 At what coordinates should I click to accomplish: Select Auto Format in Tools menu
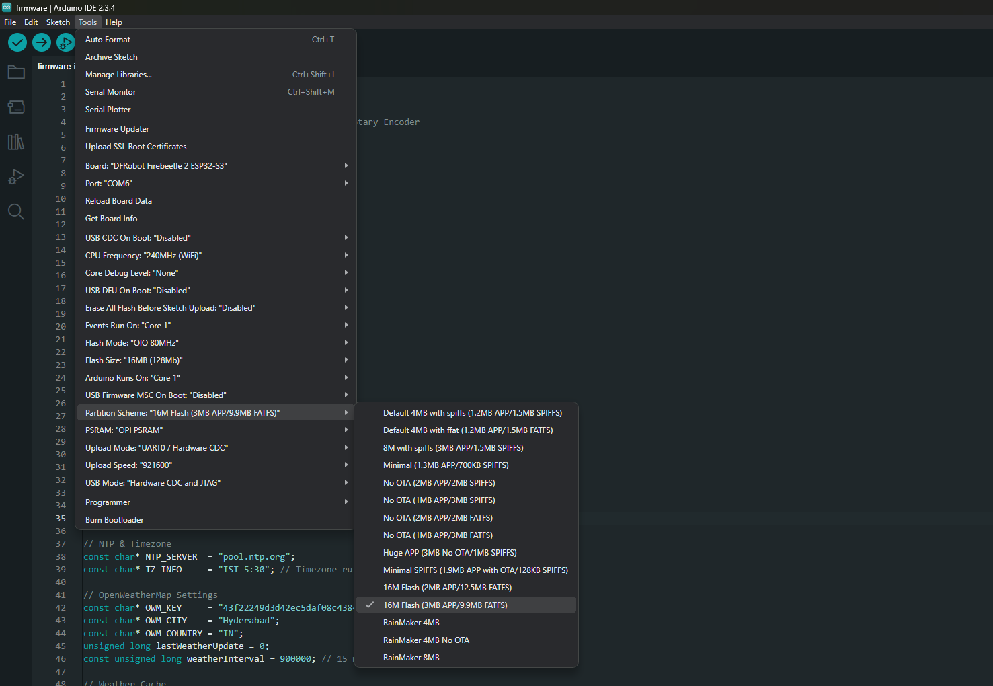pyautogui.click(x=216, y=40)
